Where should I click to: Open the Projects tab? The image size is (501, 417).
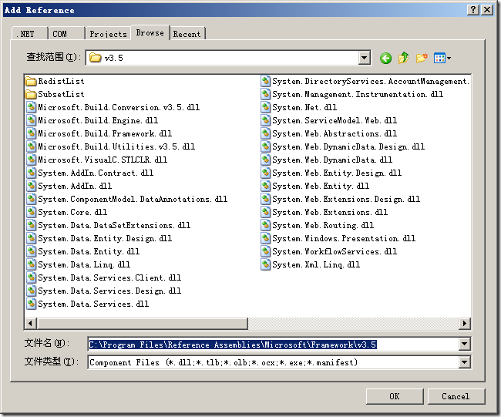click(x=109, y=34)
